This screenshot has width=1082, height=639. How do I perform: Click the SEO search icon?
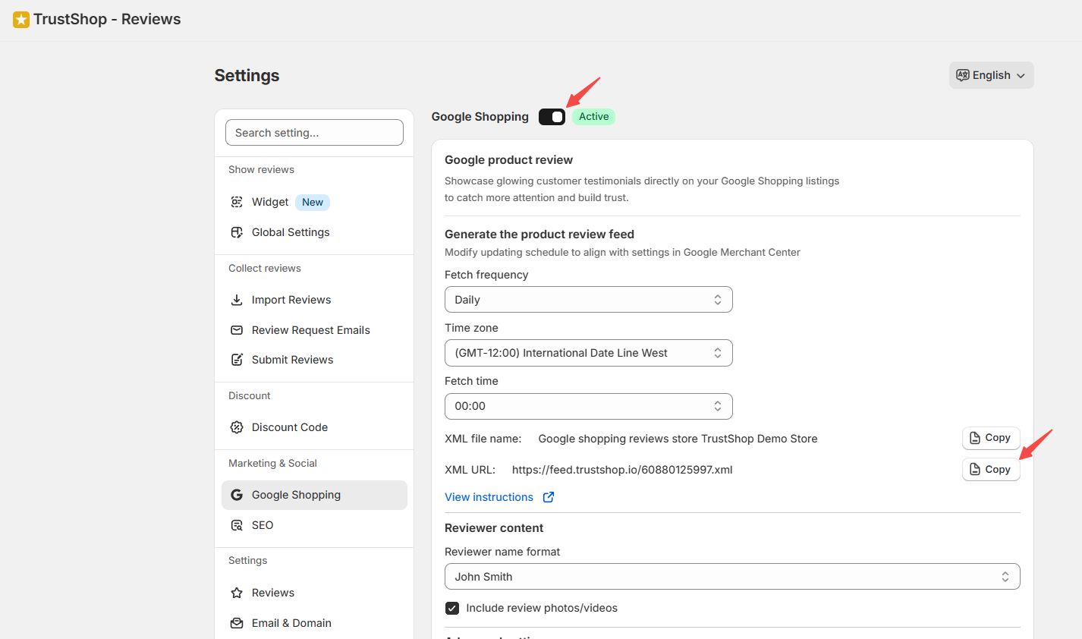[237, 525]
